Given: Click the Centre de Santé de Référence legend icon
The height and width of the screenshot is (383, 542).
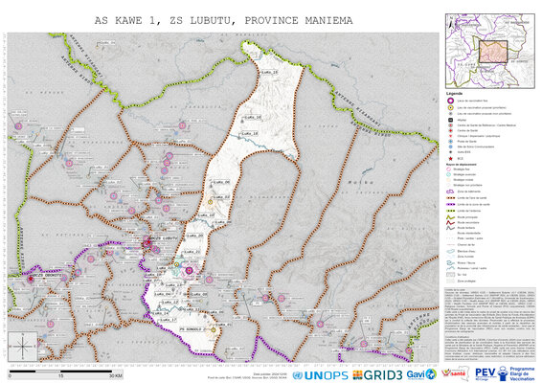Looking at the screenshot, I should coord(450,125).
